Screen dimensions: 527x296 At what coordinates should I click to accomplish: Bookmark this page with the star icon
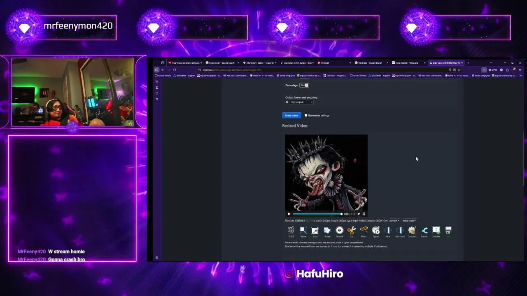459,70
